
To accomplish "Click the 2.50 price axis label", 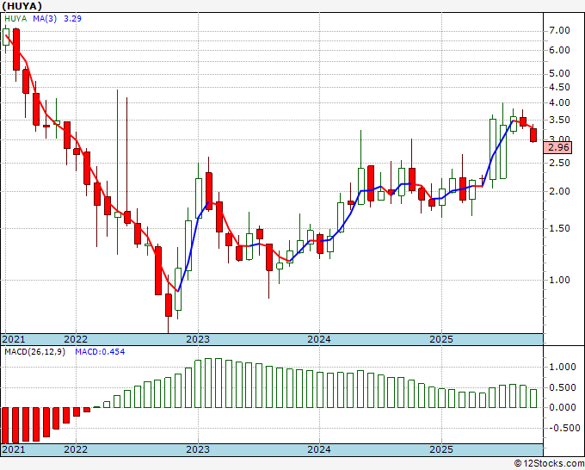I will [x=560, y=164].
